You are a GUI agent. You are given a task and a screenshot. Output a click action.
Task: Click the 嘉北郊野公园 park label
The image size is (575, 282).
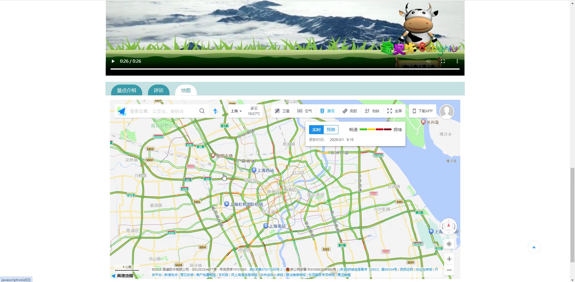164,126
